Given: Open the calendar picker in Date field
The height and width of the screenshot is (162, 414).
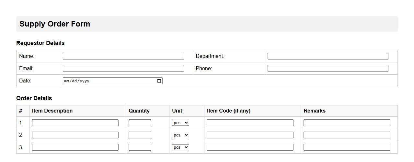Looking at the screenshot, I should [159, 81].
